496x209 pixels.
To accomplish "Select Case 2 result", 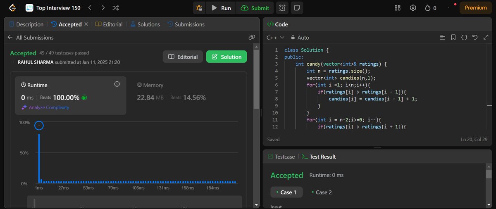I will (322, 192).
